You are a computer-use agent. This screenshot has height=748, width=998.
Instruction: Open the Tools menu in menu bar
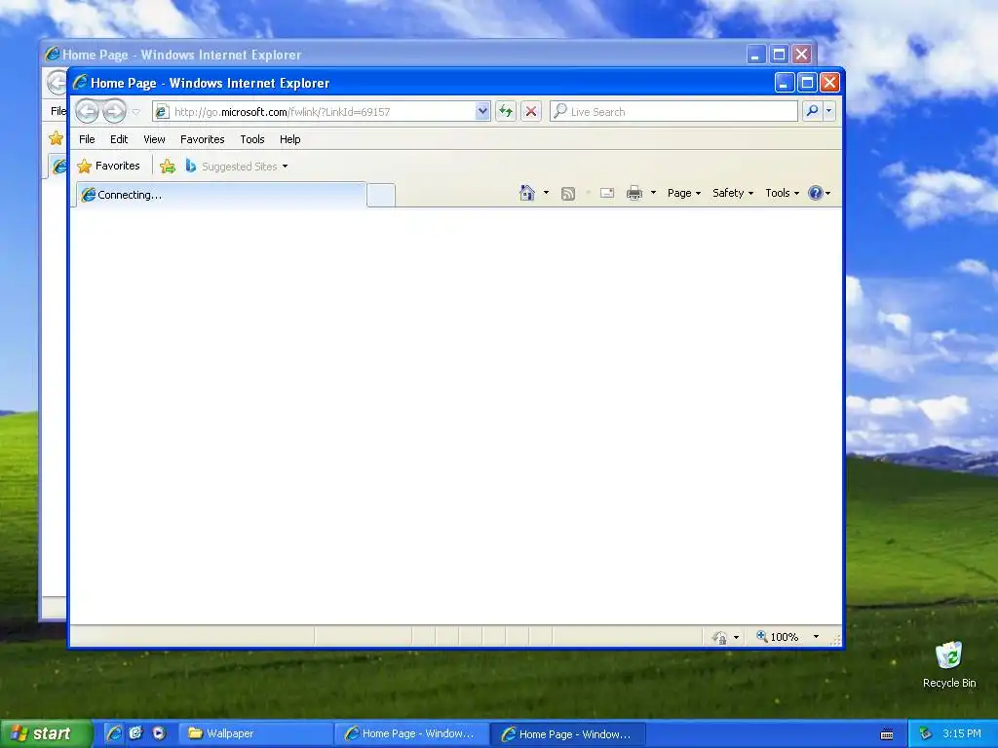point(252,139)
